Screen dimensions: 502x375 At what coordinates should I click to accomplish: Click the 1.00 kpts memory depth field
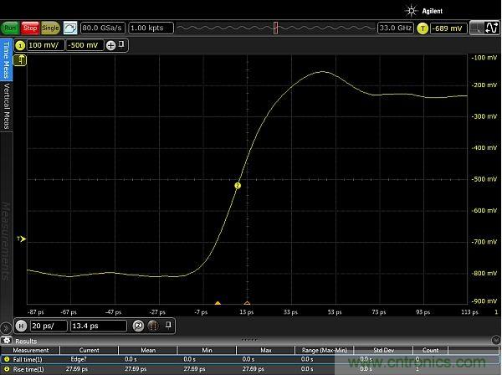point(151,28)
